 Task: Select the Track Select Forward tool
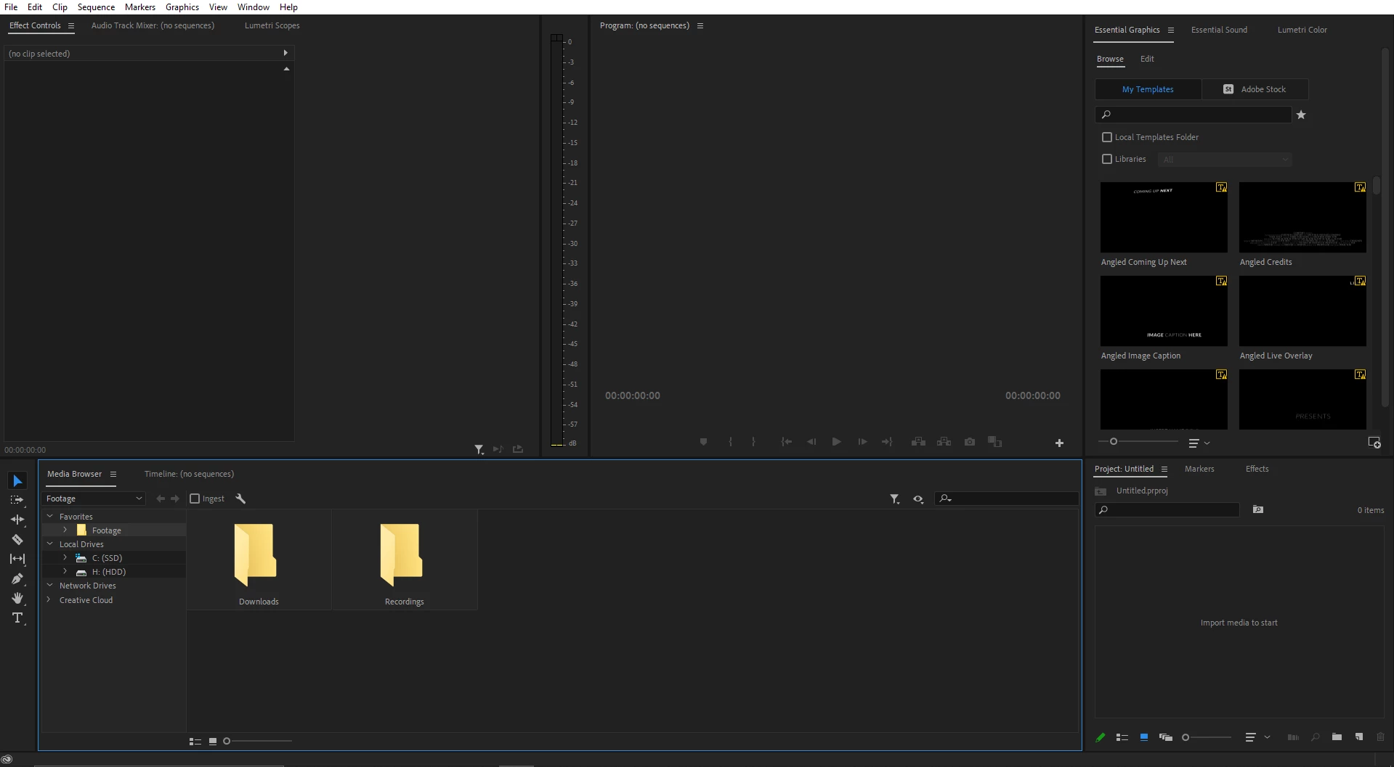pos(17,500)
